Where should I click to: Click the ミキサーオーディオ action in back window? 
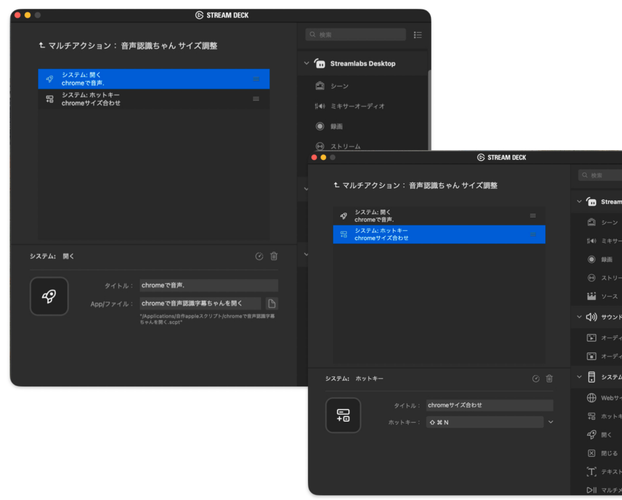coord(357,106)
